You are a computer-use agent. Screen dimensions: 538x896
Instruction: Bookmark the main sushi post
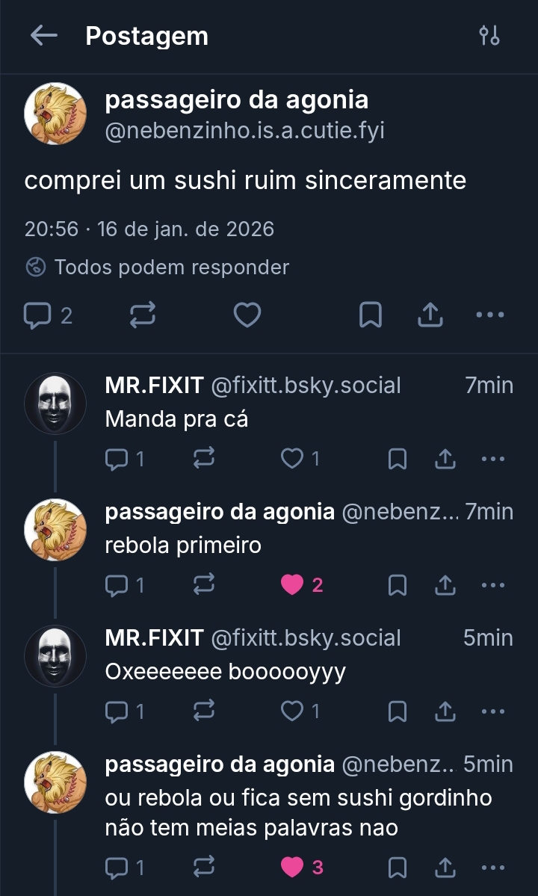pyautogui.click(x=371, y=316)
